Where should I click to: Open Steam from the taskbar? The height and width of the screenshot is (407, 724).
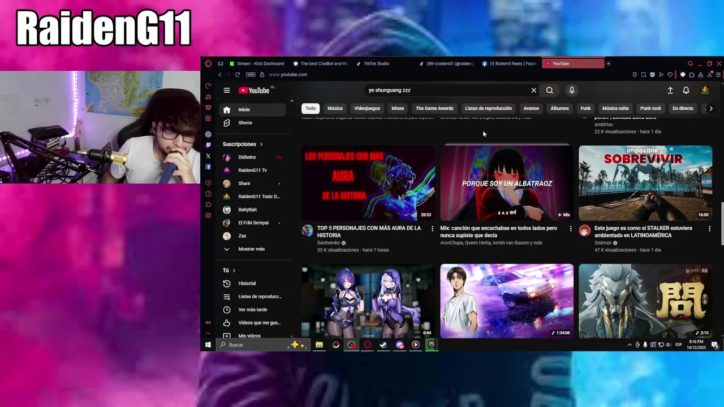(383, 345)
